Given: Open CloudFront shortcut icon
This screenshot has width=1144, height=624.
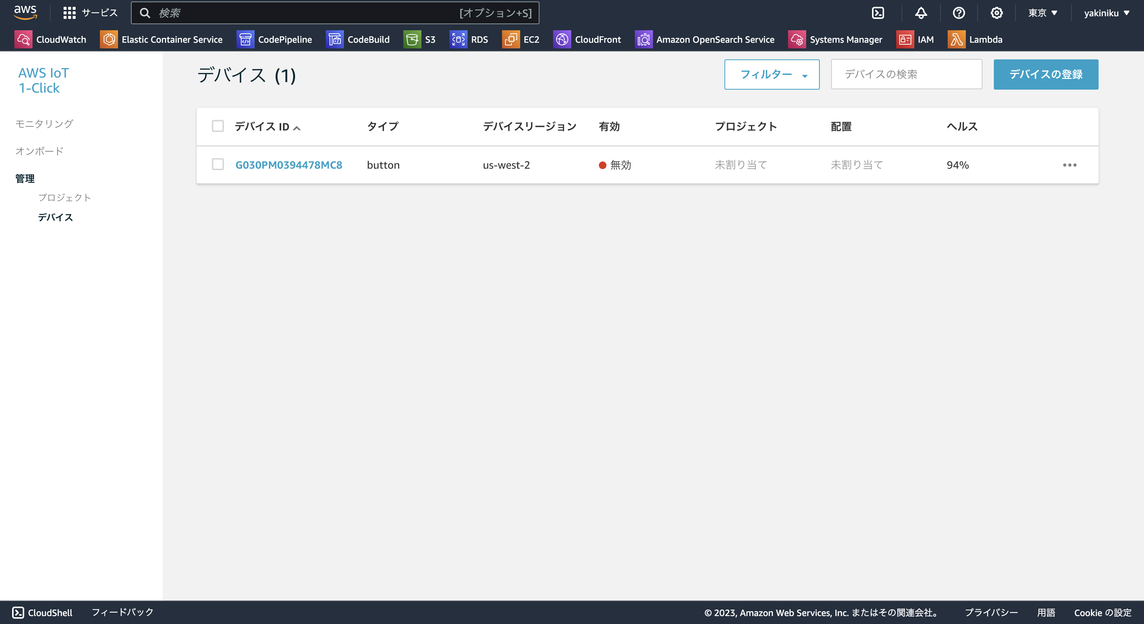Looking at the screenshot, I should point(562,39).
